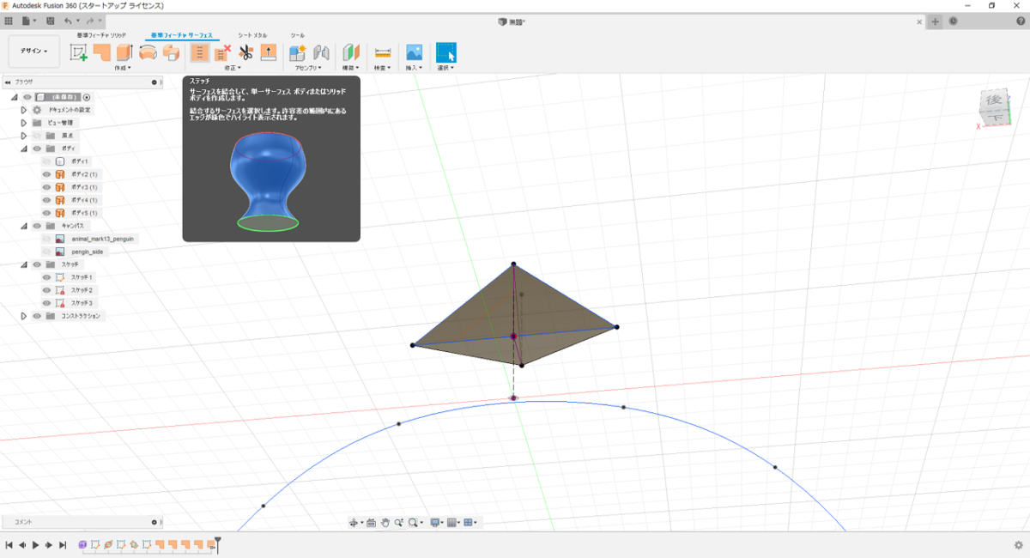Select the Extend surface tool icon

point(269,52)
